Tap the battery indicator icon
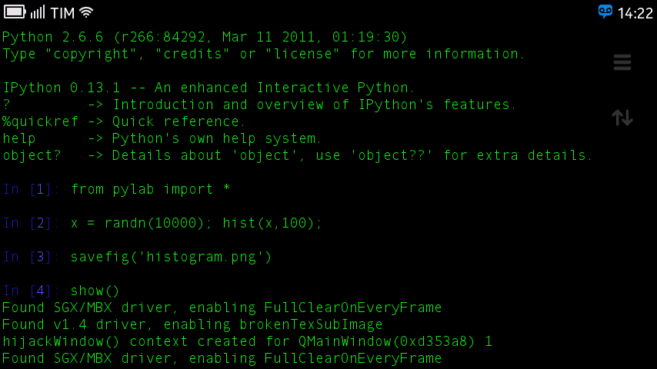 [15, 12]
